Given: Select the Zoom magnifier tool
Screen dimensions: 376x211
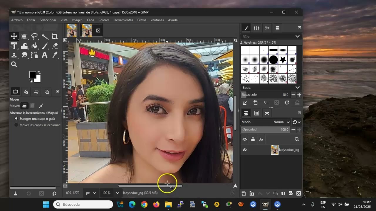Looking at the screenshot, I should pyautogui.click(x=14, y=64).
